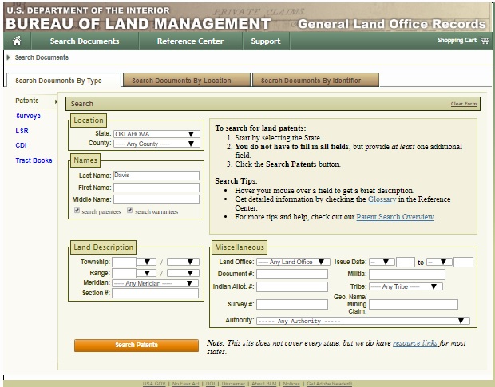Open Surveys in the sidebar
This screenshot has width=495, height=387.
(28, 116)
